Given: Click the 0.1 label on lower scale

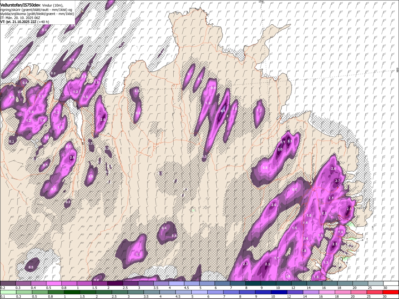Looking at the screenshot, I should point(2,297).
